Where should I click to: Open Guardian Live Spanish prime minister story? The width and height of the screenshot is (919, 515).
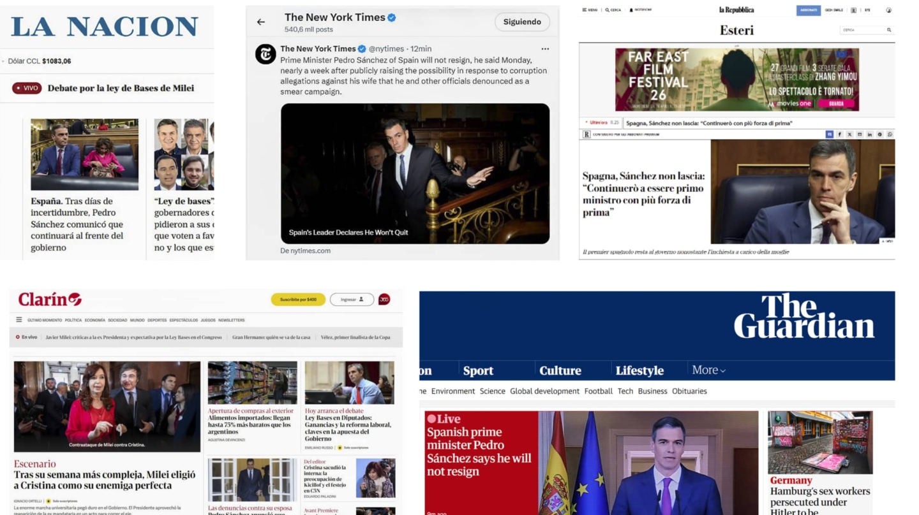[x=479, y=451]
